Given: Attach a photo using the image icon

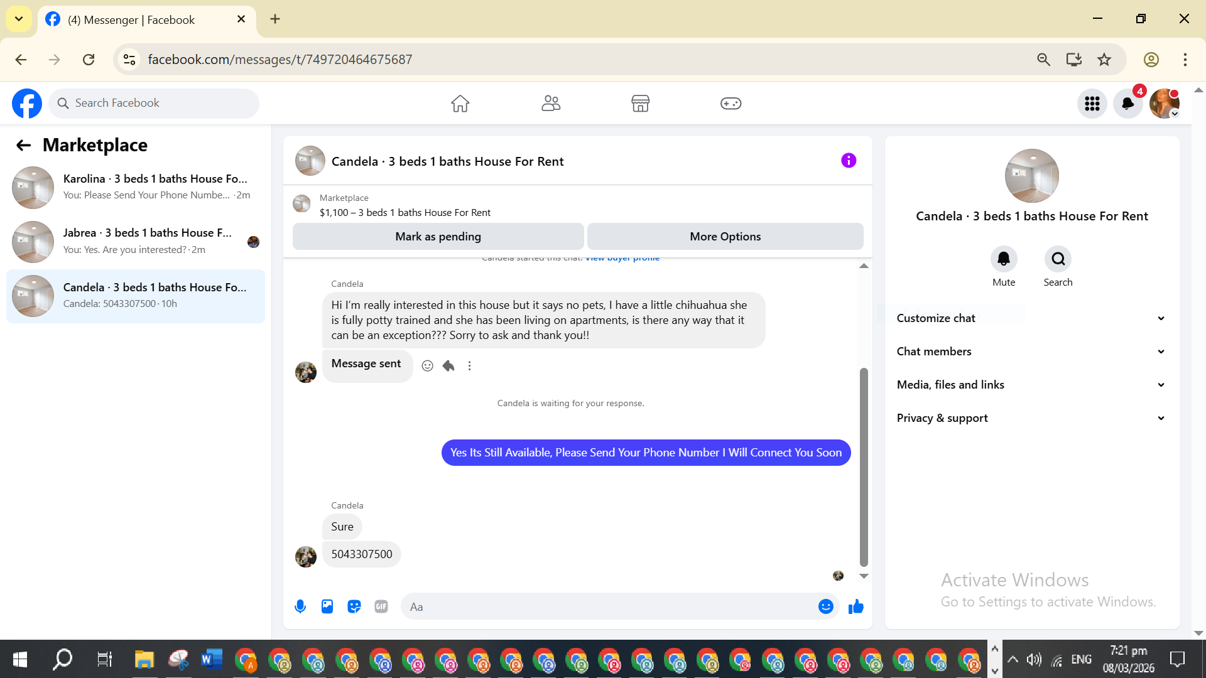Looking at the screenshot, I should coord(327,606).
